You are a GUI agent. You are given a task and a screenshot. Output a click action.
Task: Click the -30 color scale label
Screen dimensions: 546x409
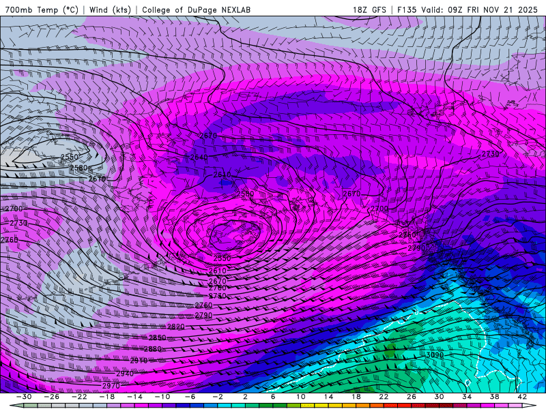click(x=24, y=397)
